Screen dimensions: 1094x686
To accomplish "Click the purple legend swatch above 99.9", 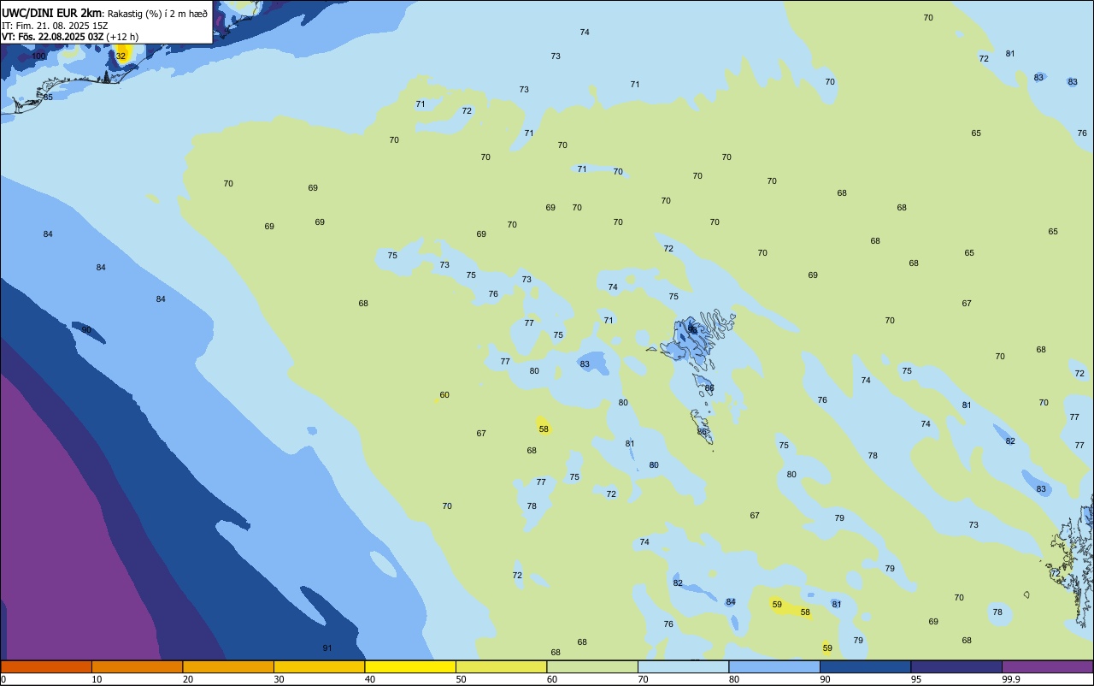I will (x=1047, y=666).
